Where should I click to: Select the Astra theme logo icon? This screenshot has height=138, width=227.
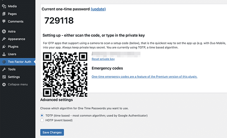4,31
